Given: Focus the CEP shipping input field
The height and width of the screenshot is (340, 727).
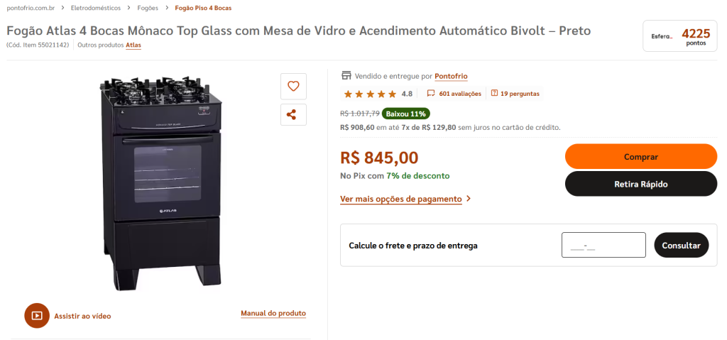Looking at the screenshot, I should pyautogui.click(x=603, y=245).
